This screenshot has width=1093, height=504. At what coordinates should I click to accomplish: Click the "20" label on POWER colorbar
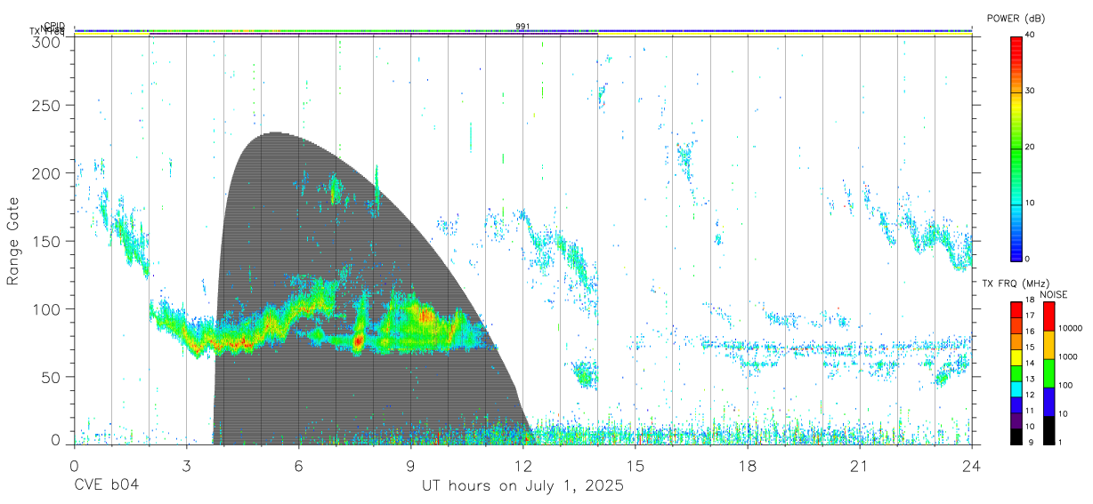(x=1030, y=147)
